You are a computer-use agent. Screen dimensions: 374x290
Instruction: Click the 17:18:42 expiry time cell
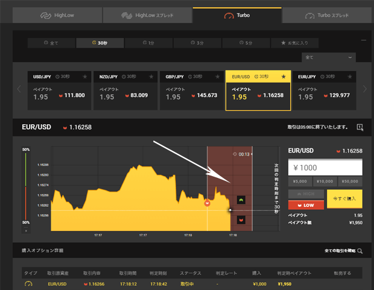159,284
